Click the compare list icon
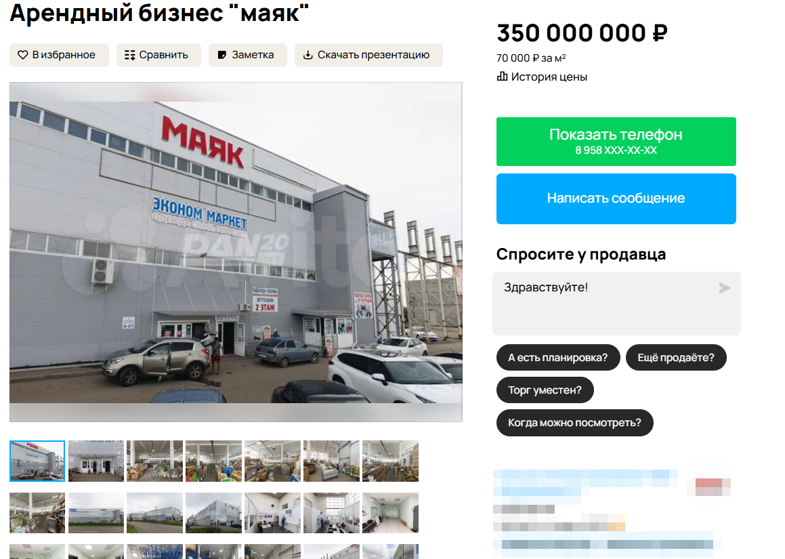785x559 pixels. pyautogui.click(x=129, y=55)
